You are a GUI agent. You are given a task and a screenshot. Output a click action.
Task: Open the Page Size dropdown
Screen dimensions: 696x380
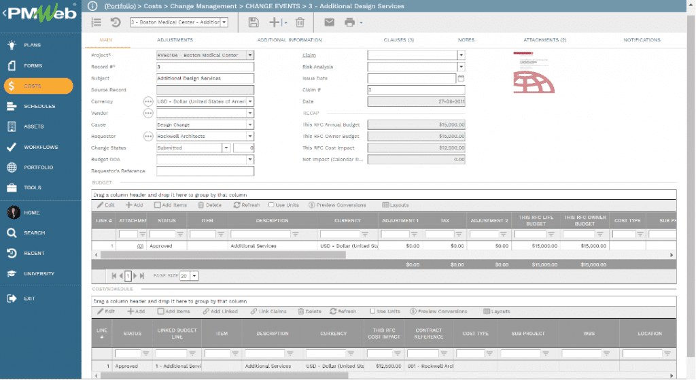pyautogui.click(x=194, y=276)
